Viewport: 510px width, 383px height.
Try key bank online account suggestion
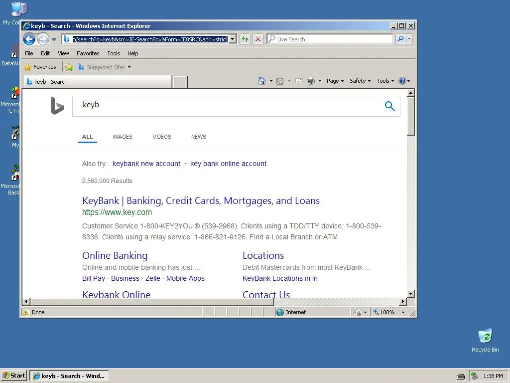pyautogui.click(x=228, y=164)
